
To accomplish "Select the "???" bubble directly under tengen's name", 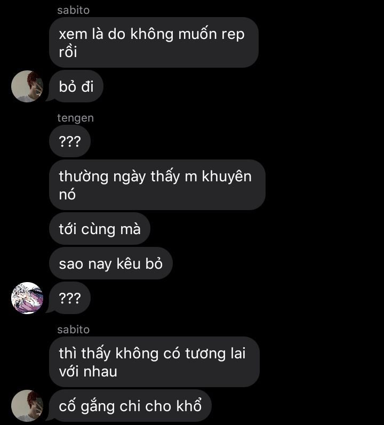I will 70,141.
